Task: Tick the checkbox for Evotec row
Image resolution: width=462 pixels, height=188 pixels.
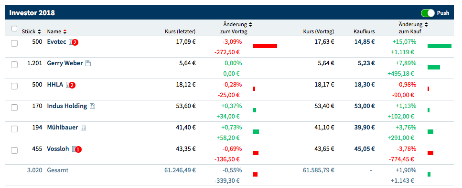Action: point(14,43)
